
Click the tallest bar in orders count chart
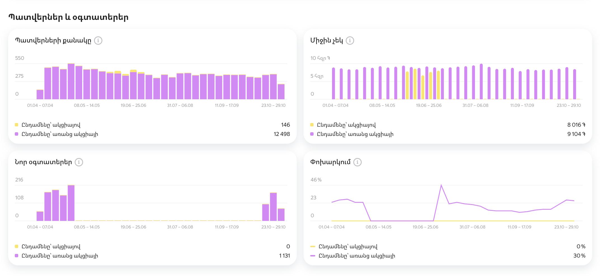click(71, 81)
